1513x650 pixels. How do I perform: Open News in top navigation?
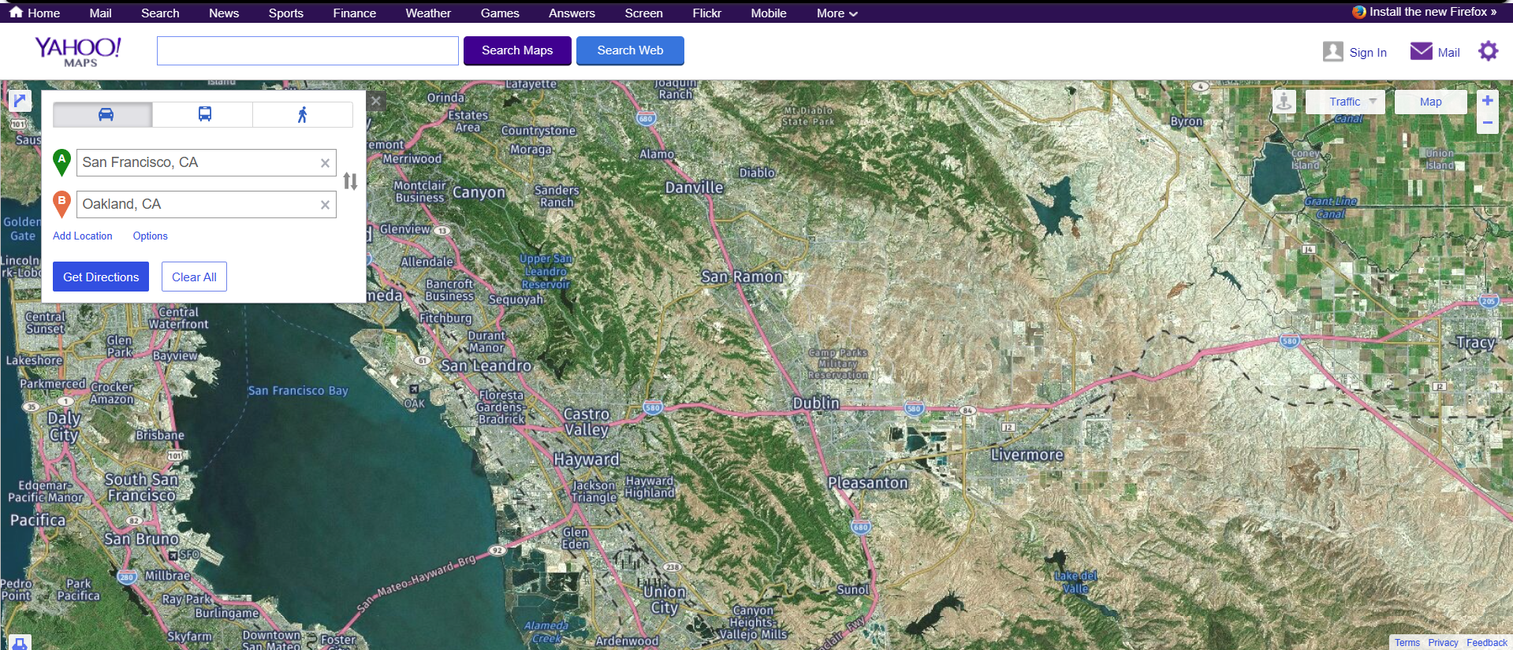coord(224,13)
